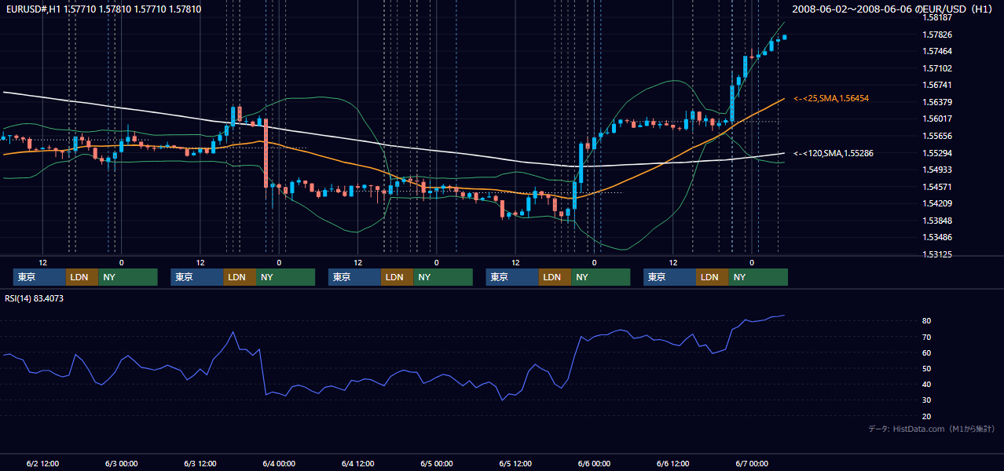The width and height of the screenshot is (1004, 471).
Task: Select the 6/4 00:00 time label
Action: tap(279, 463)
